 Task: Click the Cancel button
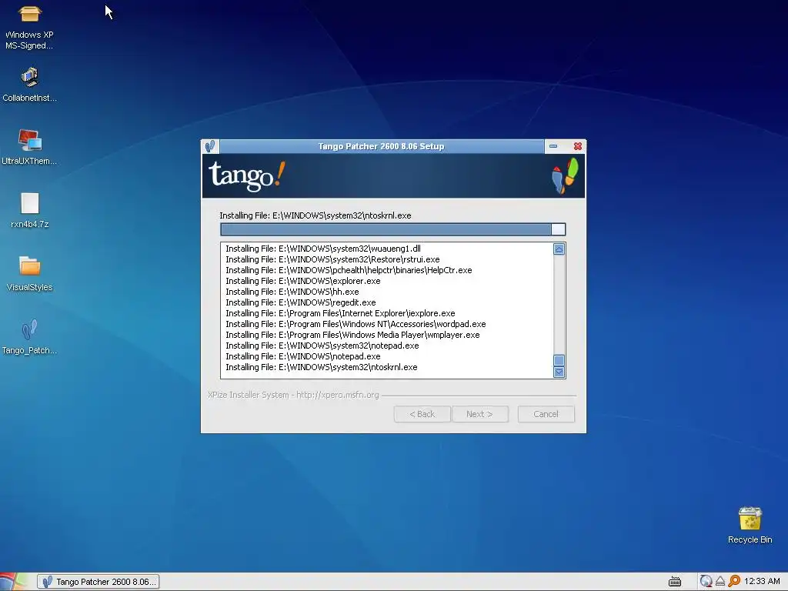[546, 414]
